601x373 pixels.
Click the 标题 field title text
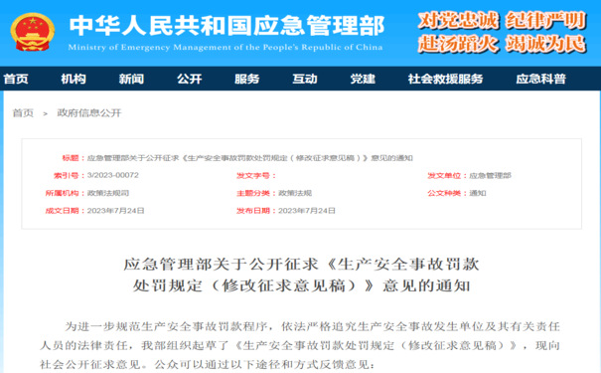coord(250,158)
